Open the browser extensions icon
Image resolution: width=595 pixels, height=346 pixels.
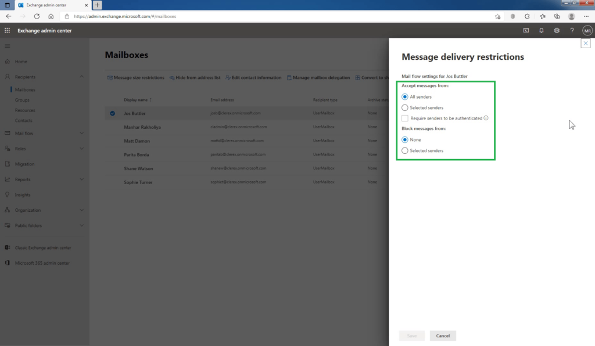point(527,16)
